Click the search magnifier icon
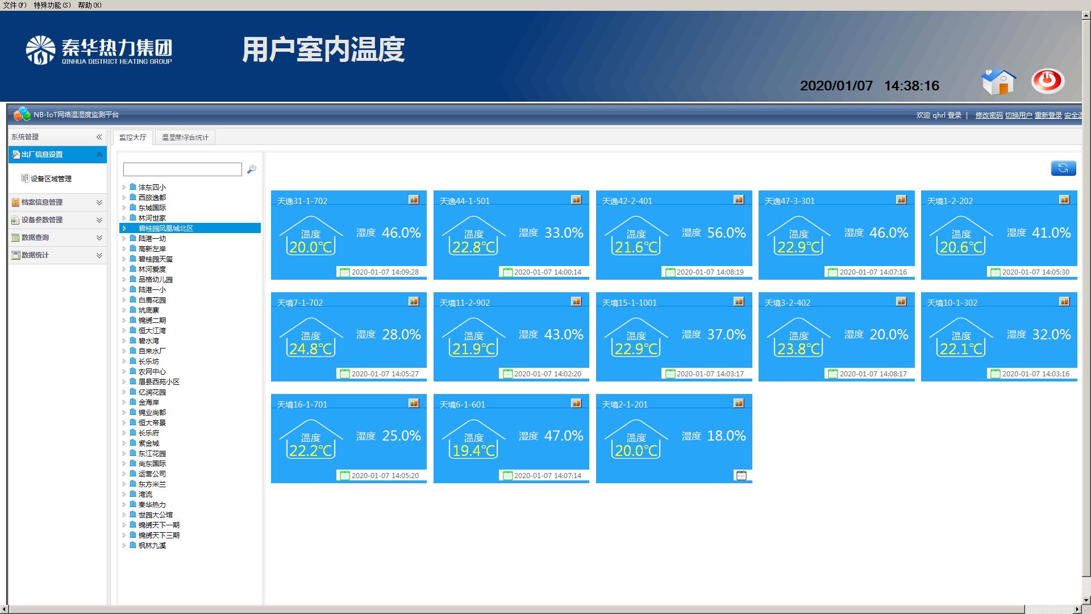 252,169
